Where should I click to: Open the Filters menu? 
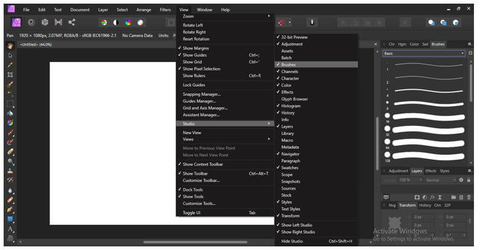[165, 10]
